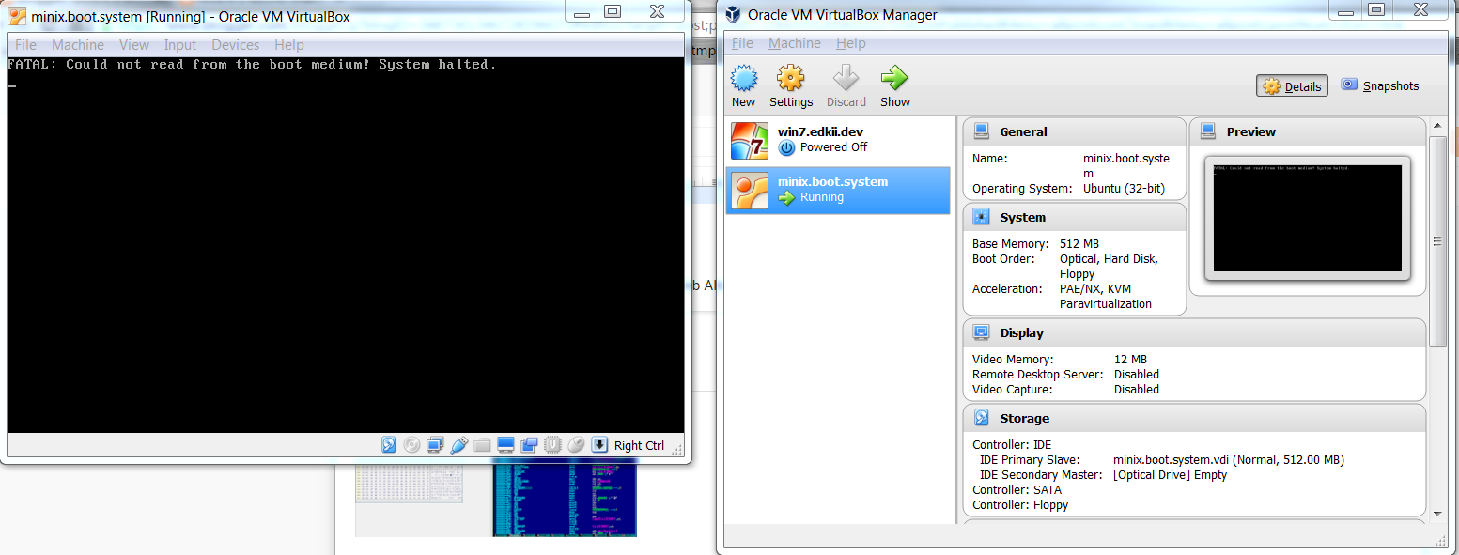1459x555 pixels.
Task: Click the USB devices status icon
Action: 458,445
